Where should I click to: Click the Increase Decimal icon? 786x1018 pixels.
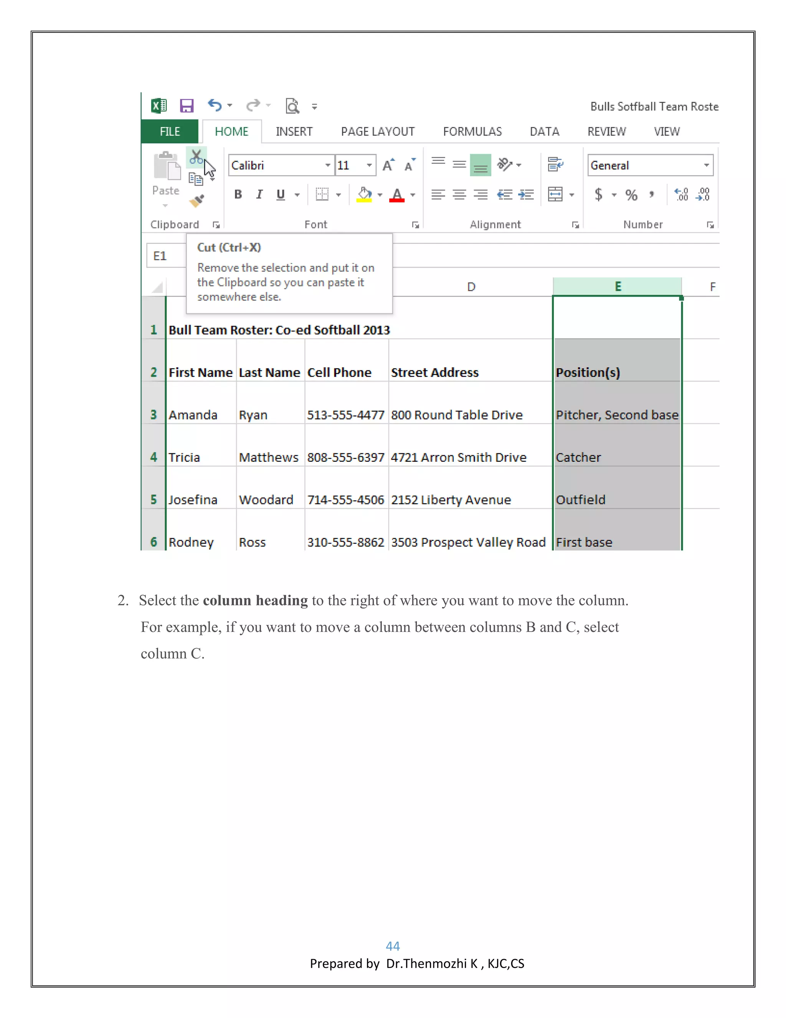click(681, 194)
